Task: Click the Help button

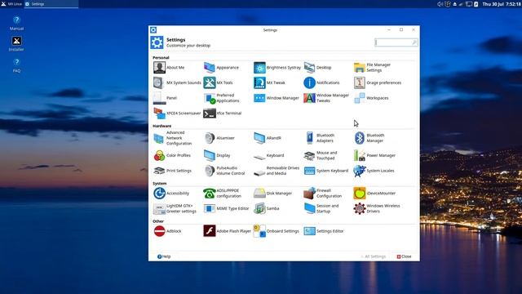Action: click(164, 256)
